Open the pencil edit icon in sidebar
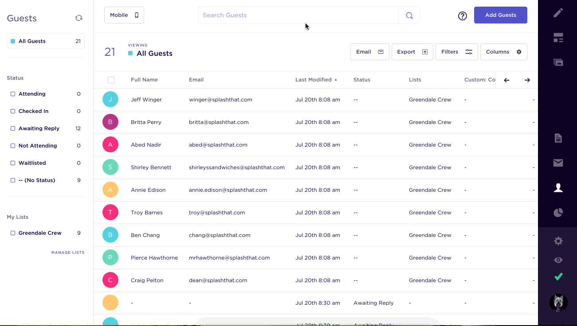The image size is (577, 326). pyautogui.click(x=558, y=12)
